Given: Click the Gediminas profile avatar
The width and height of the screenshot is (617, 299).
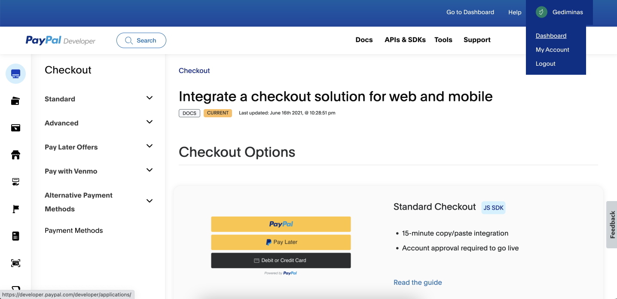Looking at the screenshot, I should [x=541, y=12].
